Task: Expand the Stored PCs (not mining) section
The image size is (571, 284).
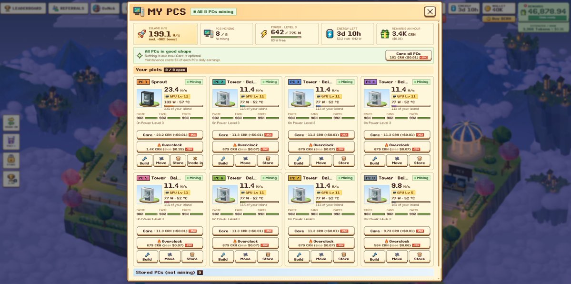Action: (x=284, y=273)
